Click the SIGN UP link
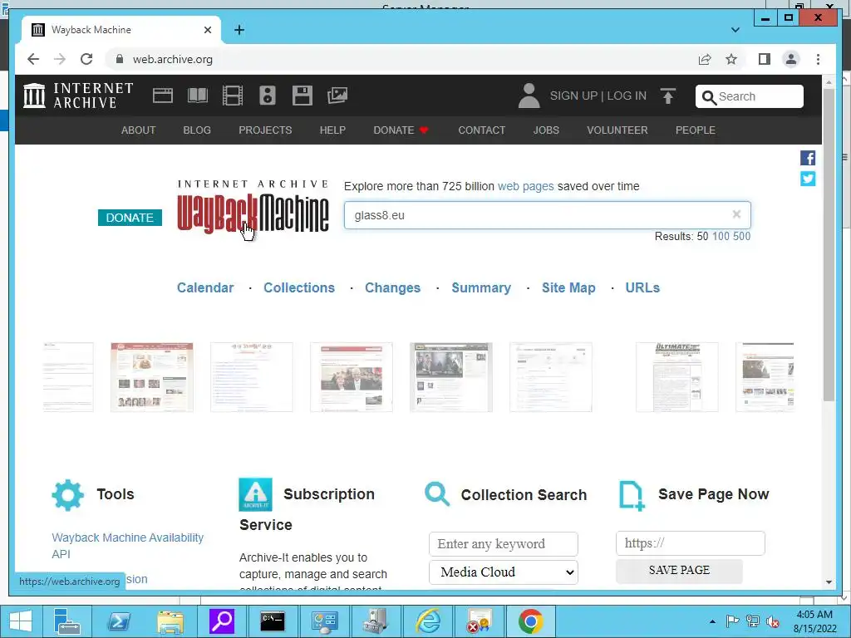 (573, 96)
